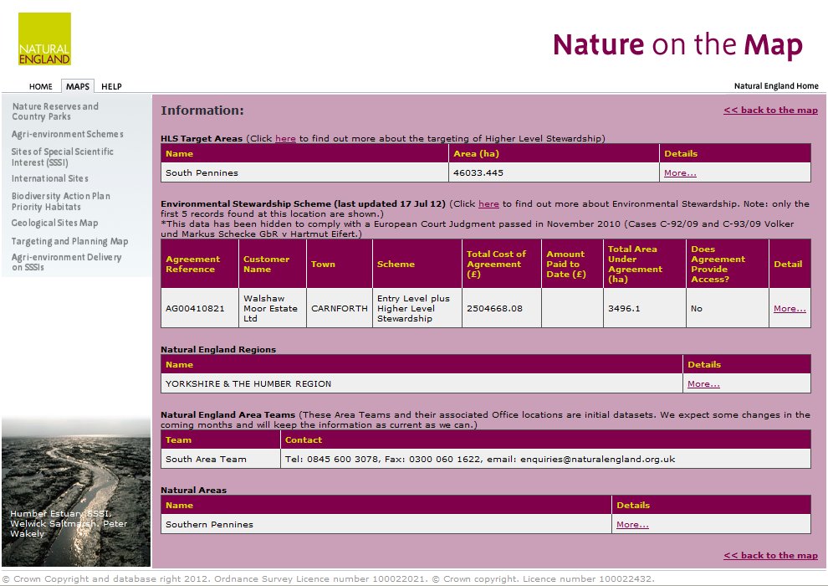Select 'Southern Pennines' name cell

(x=386, y=524)
